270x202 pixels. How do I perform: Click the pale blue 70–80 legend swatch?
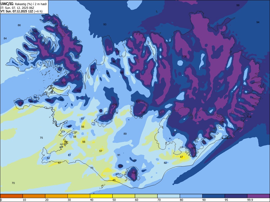[168, 196]
